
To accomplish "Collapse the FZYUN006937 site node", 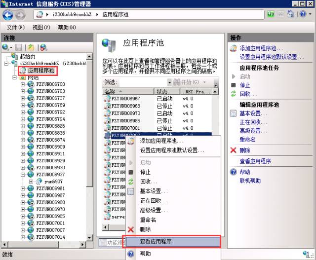I will coord(23,175).
